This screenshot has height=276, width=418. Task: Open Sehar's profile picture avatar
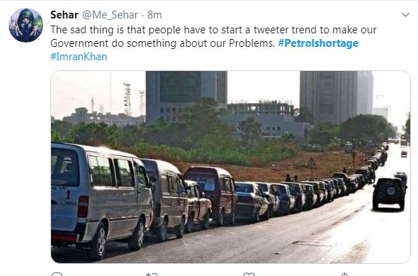(26, 25)
